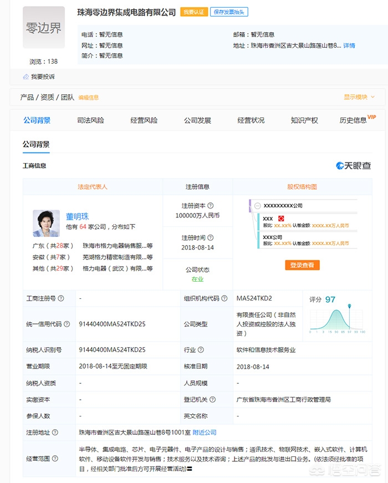Click the 法定代表人 header
Image resolution: width=388 pixels, height=483 pixels.
tap(93, 187)
